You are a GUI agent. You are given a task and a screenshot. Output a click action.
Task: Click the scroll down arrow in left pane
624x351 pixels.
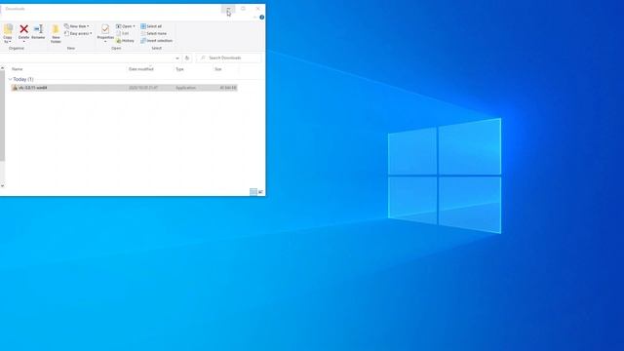[2, 185]
